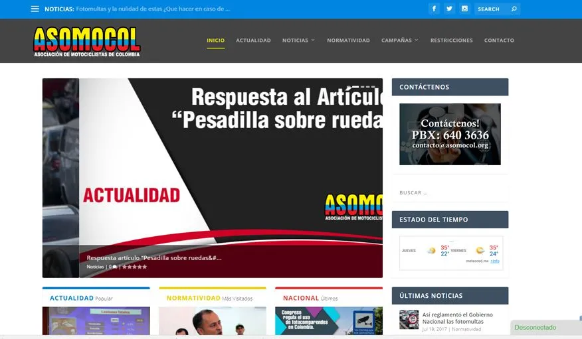Viewport: 582px width, 339px height.
Task: Open 'Así reglamentó el Gobierno Nacional las fotomultas'
Action: (457, 318)
